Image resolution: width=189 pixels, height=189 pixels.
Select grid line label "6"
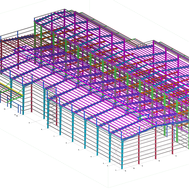pos(66,143)
